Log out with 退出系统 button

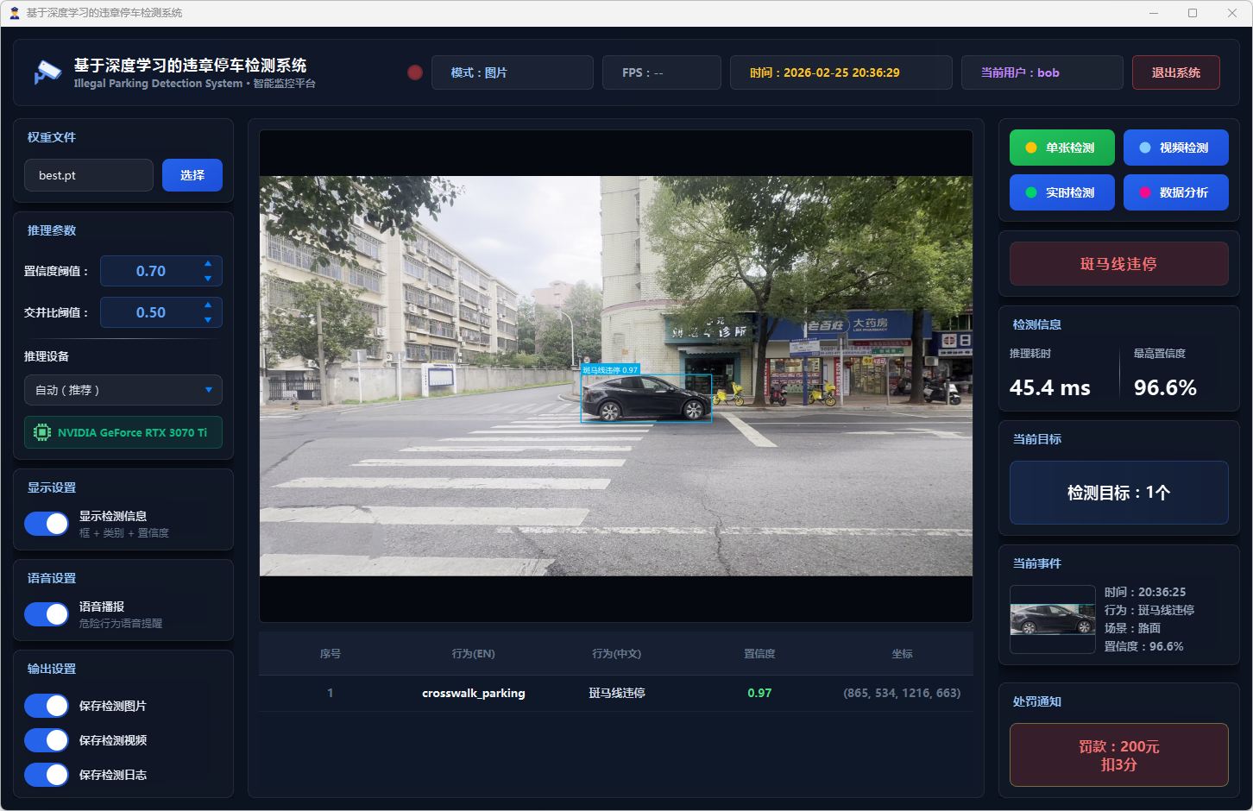(x=1175, y=72)
